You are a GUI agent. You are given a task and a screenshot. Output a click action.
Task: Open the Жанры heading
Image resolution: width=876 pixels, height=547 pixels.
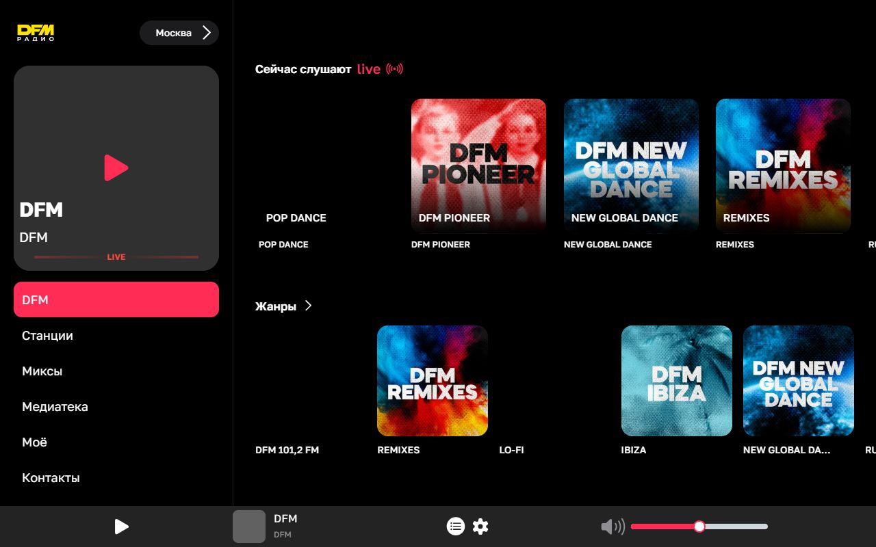point(276,306)
